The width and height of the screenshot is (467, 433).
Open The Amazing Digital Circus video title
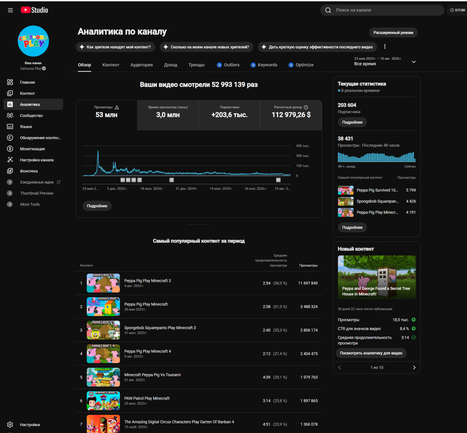[179, 422]
